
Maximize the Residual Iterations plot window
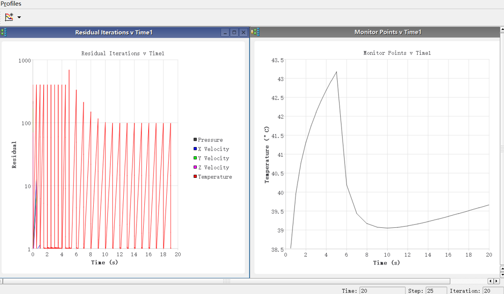pos(234,33)
